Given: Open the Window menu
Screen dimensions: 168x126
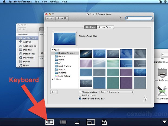Looking at the screenshot, I should [x=54, y=2].
